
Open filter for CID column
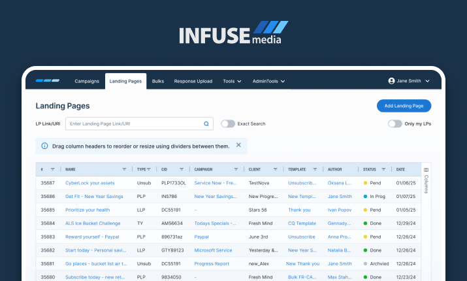[x=182, y=169]
